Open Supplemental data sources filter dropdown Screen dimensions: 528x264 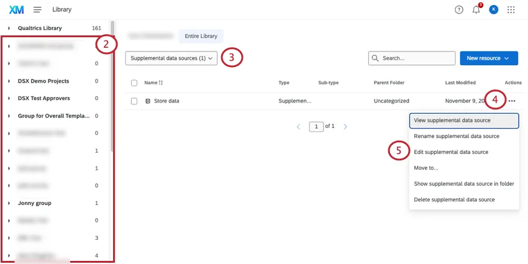click(171, 58)
